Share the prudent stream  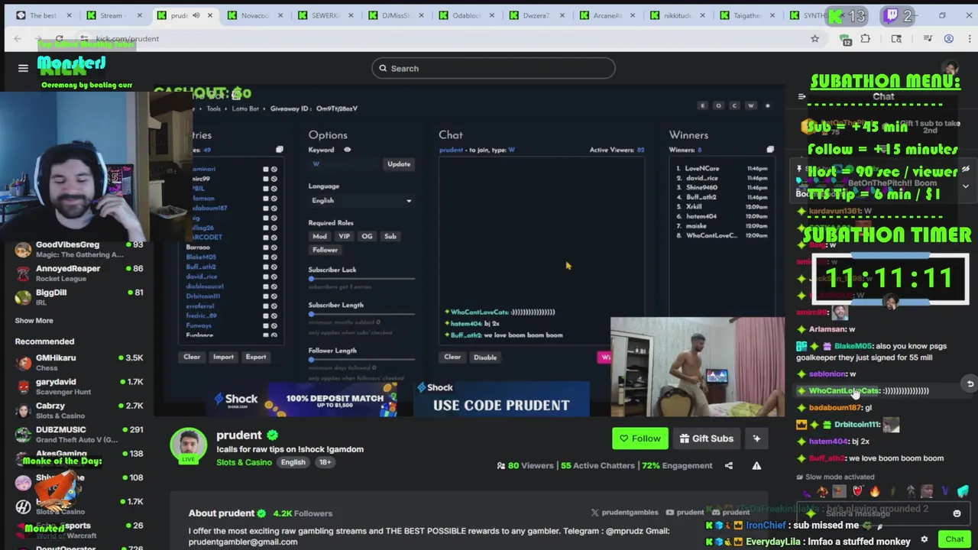point(728,465)
